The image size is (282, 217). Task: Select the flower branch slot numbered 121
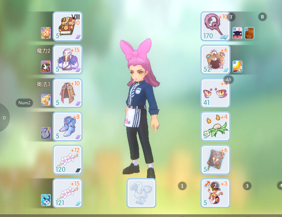coord(68,193)
